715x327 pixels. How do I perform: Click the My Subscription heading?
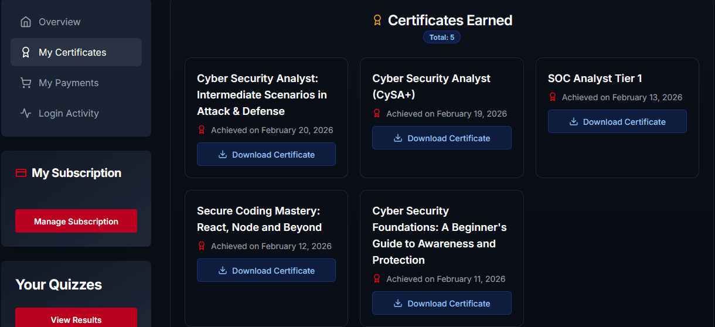click(x=77, y=173)
